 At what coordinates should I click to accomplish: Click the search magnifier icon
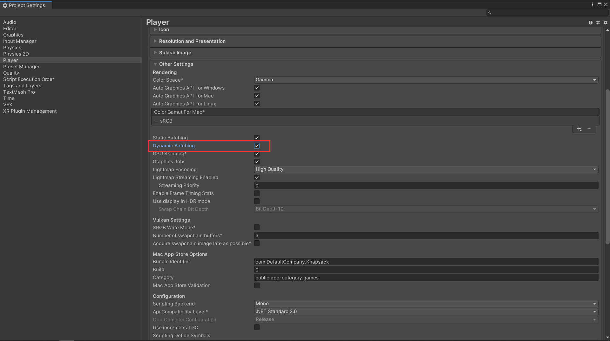490,12
